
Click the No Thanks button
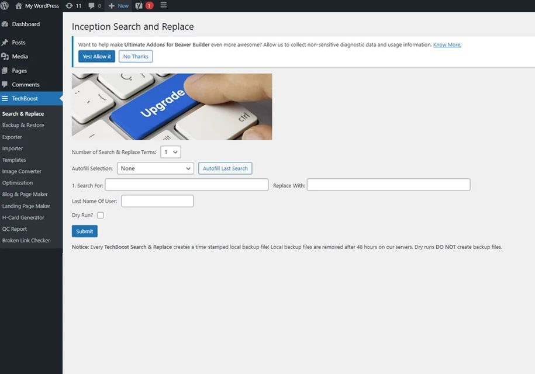pyautogui.click(x=136, y=57)
